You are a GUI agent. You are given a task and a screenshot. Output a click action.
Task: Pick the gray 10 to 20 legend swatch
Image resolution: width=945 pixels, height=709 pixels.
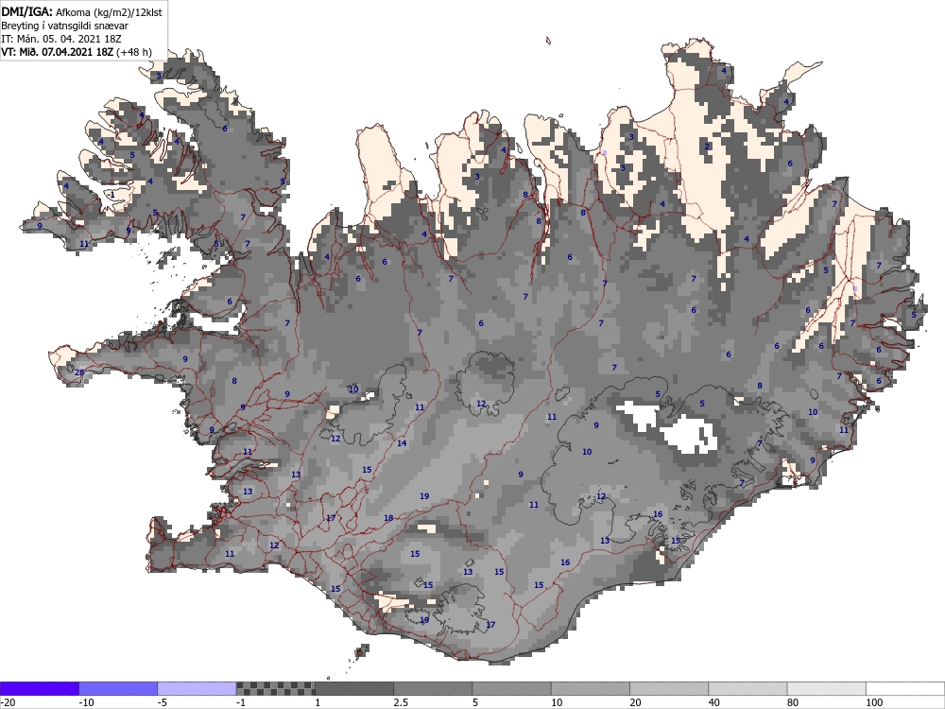click(590, 688)
